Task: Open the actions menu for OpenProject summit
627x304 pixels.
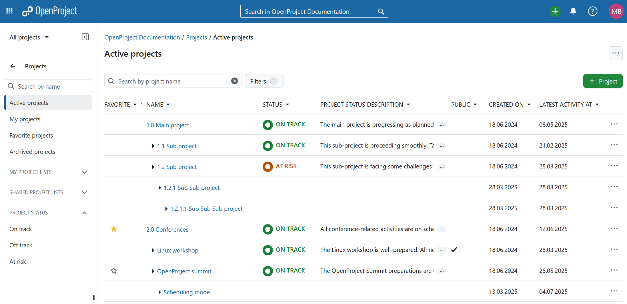Action: [x=614, y=270]
